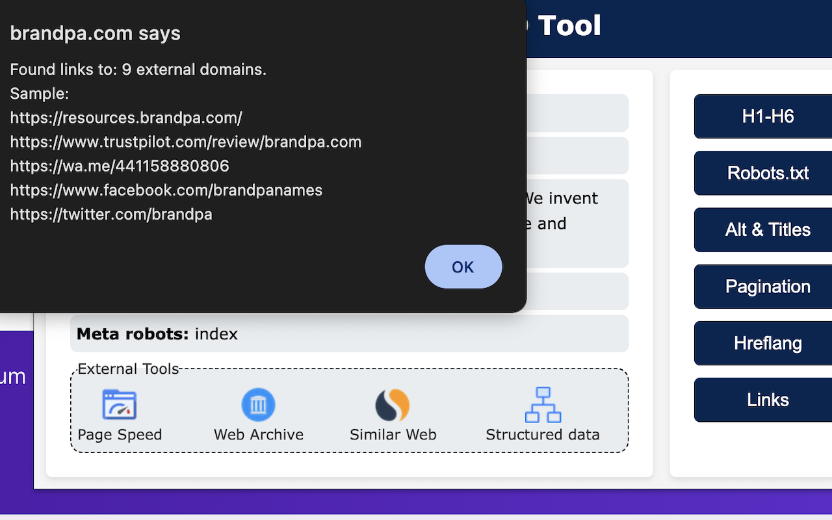832x520 pixels.
Task: Select the Page Speed gauge icon
Action: click(120, 404)
